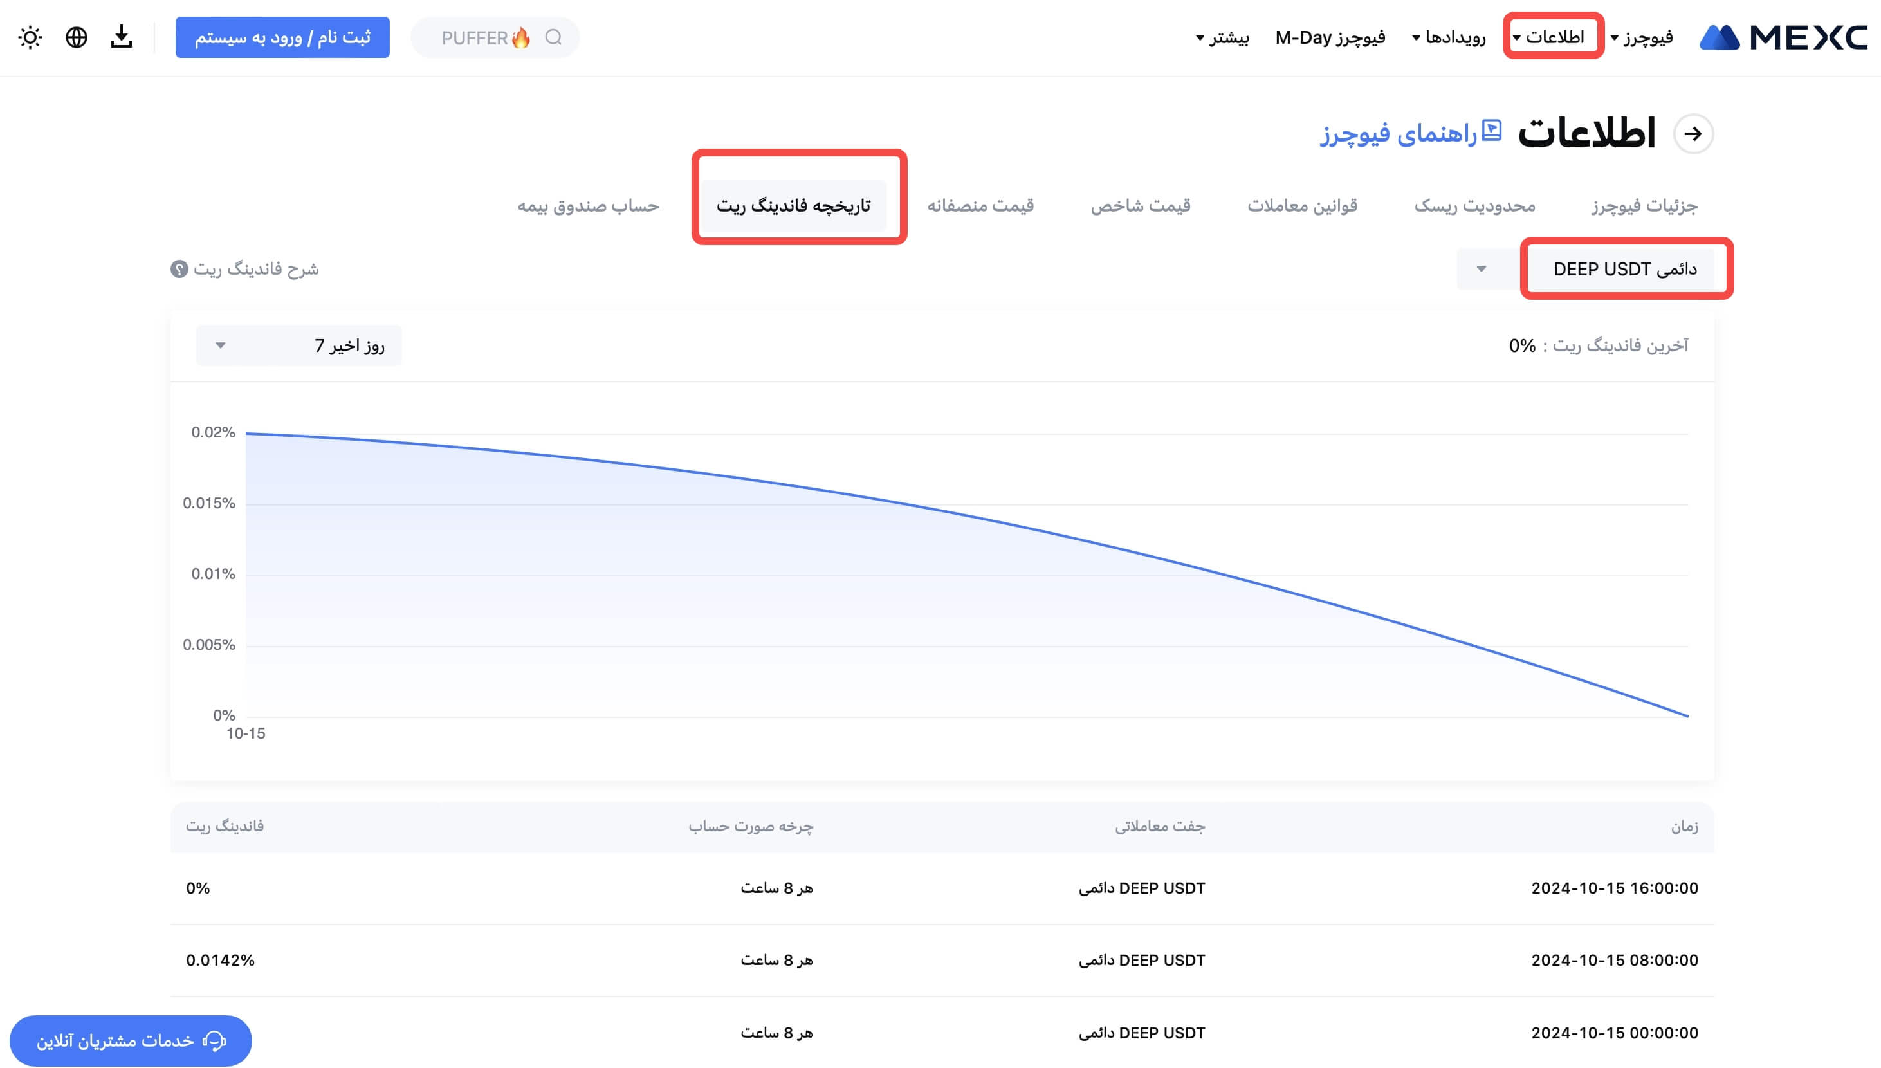This screenshot has height=1068, width=1881.
Task: Click the MEXC logo
Action: point(1783,37)
